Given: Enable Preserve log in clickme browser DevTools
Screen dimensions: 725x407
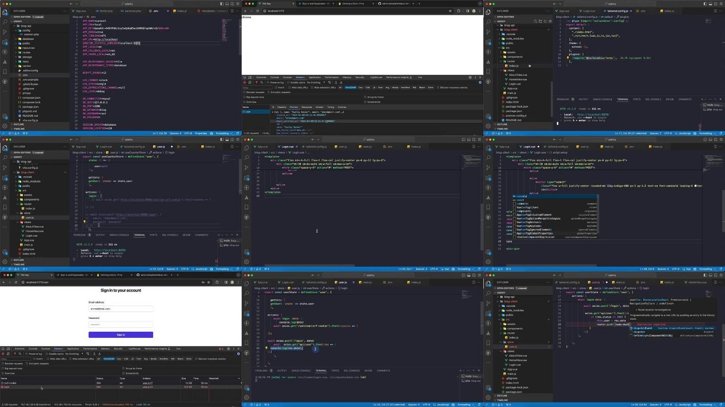Looking at the screenshot, I should [268, 82].
